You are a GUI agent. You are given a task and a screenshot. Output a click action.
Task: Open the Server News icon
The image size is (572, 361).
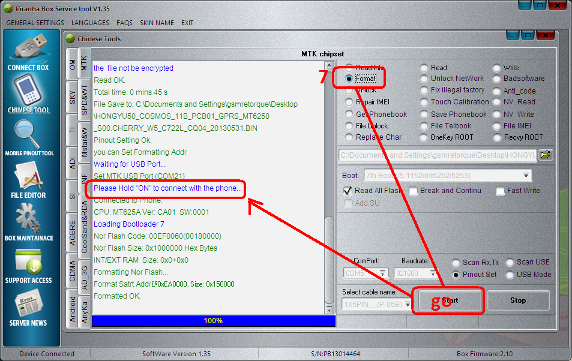point(29,307)
